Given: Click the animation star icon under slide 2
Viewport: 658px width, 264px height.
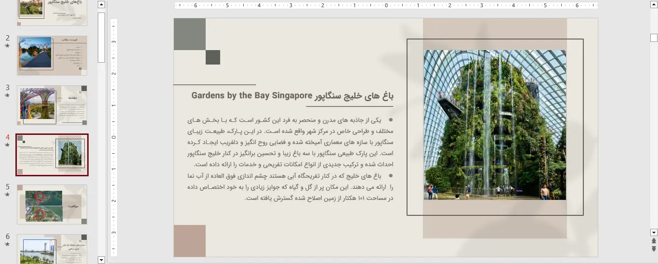Looking at the screenshot, I should coord(7,46).
